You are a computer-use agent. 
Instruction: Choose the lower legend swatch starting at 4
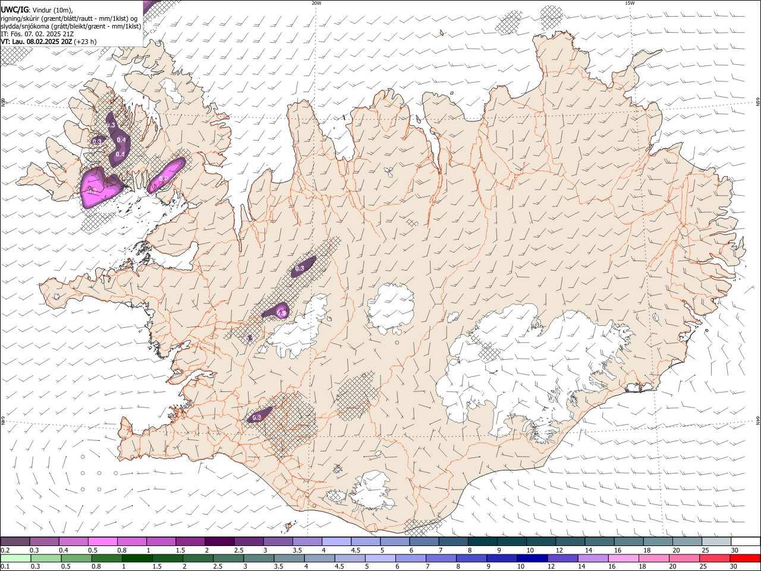coord(319,559)
